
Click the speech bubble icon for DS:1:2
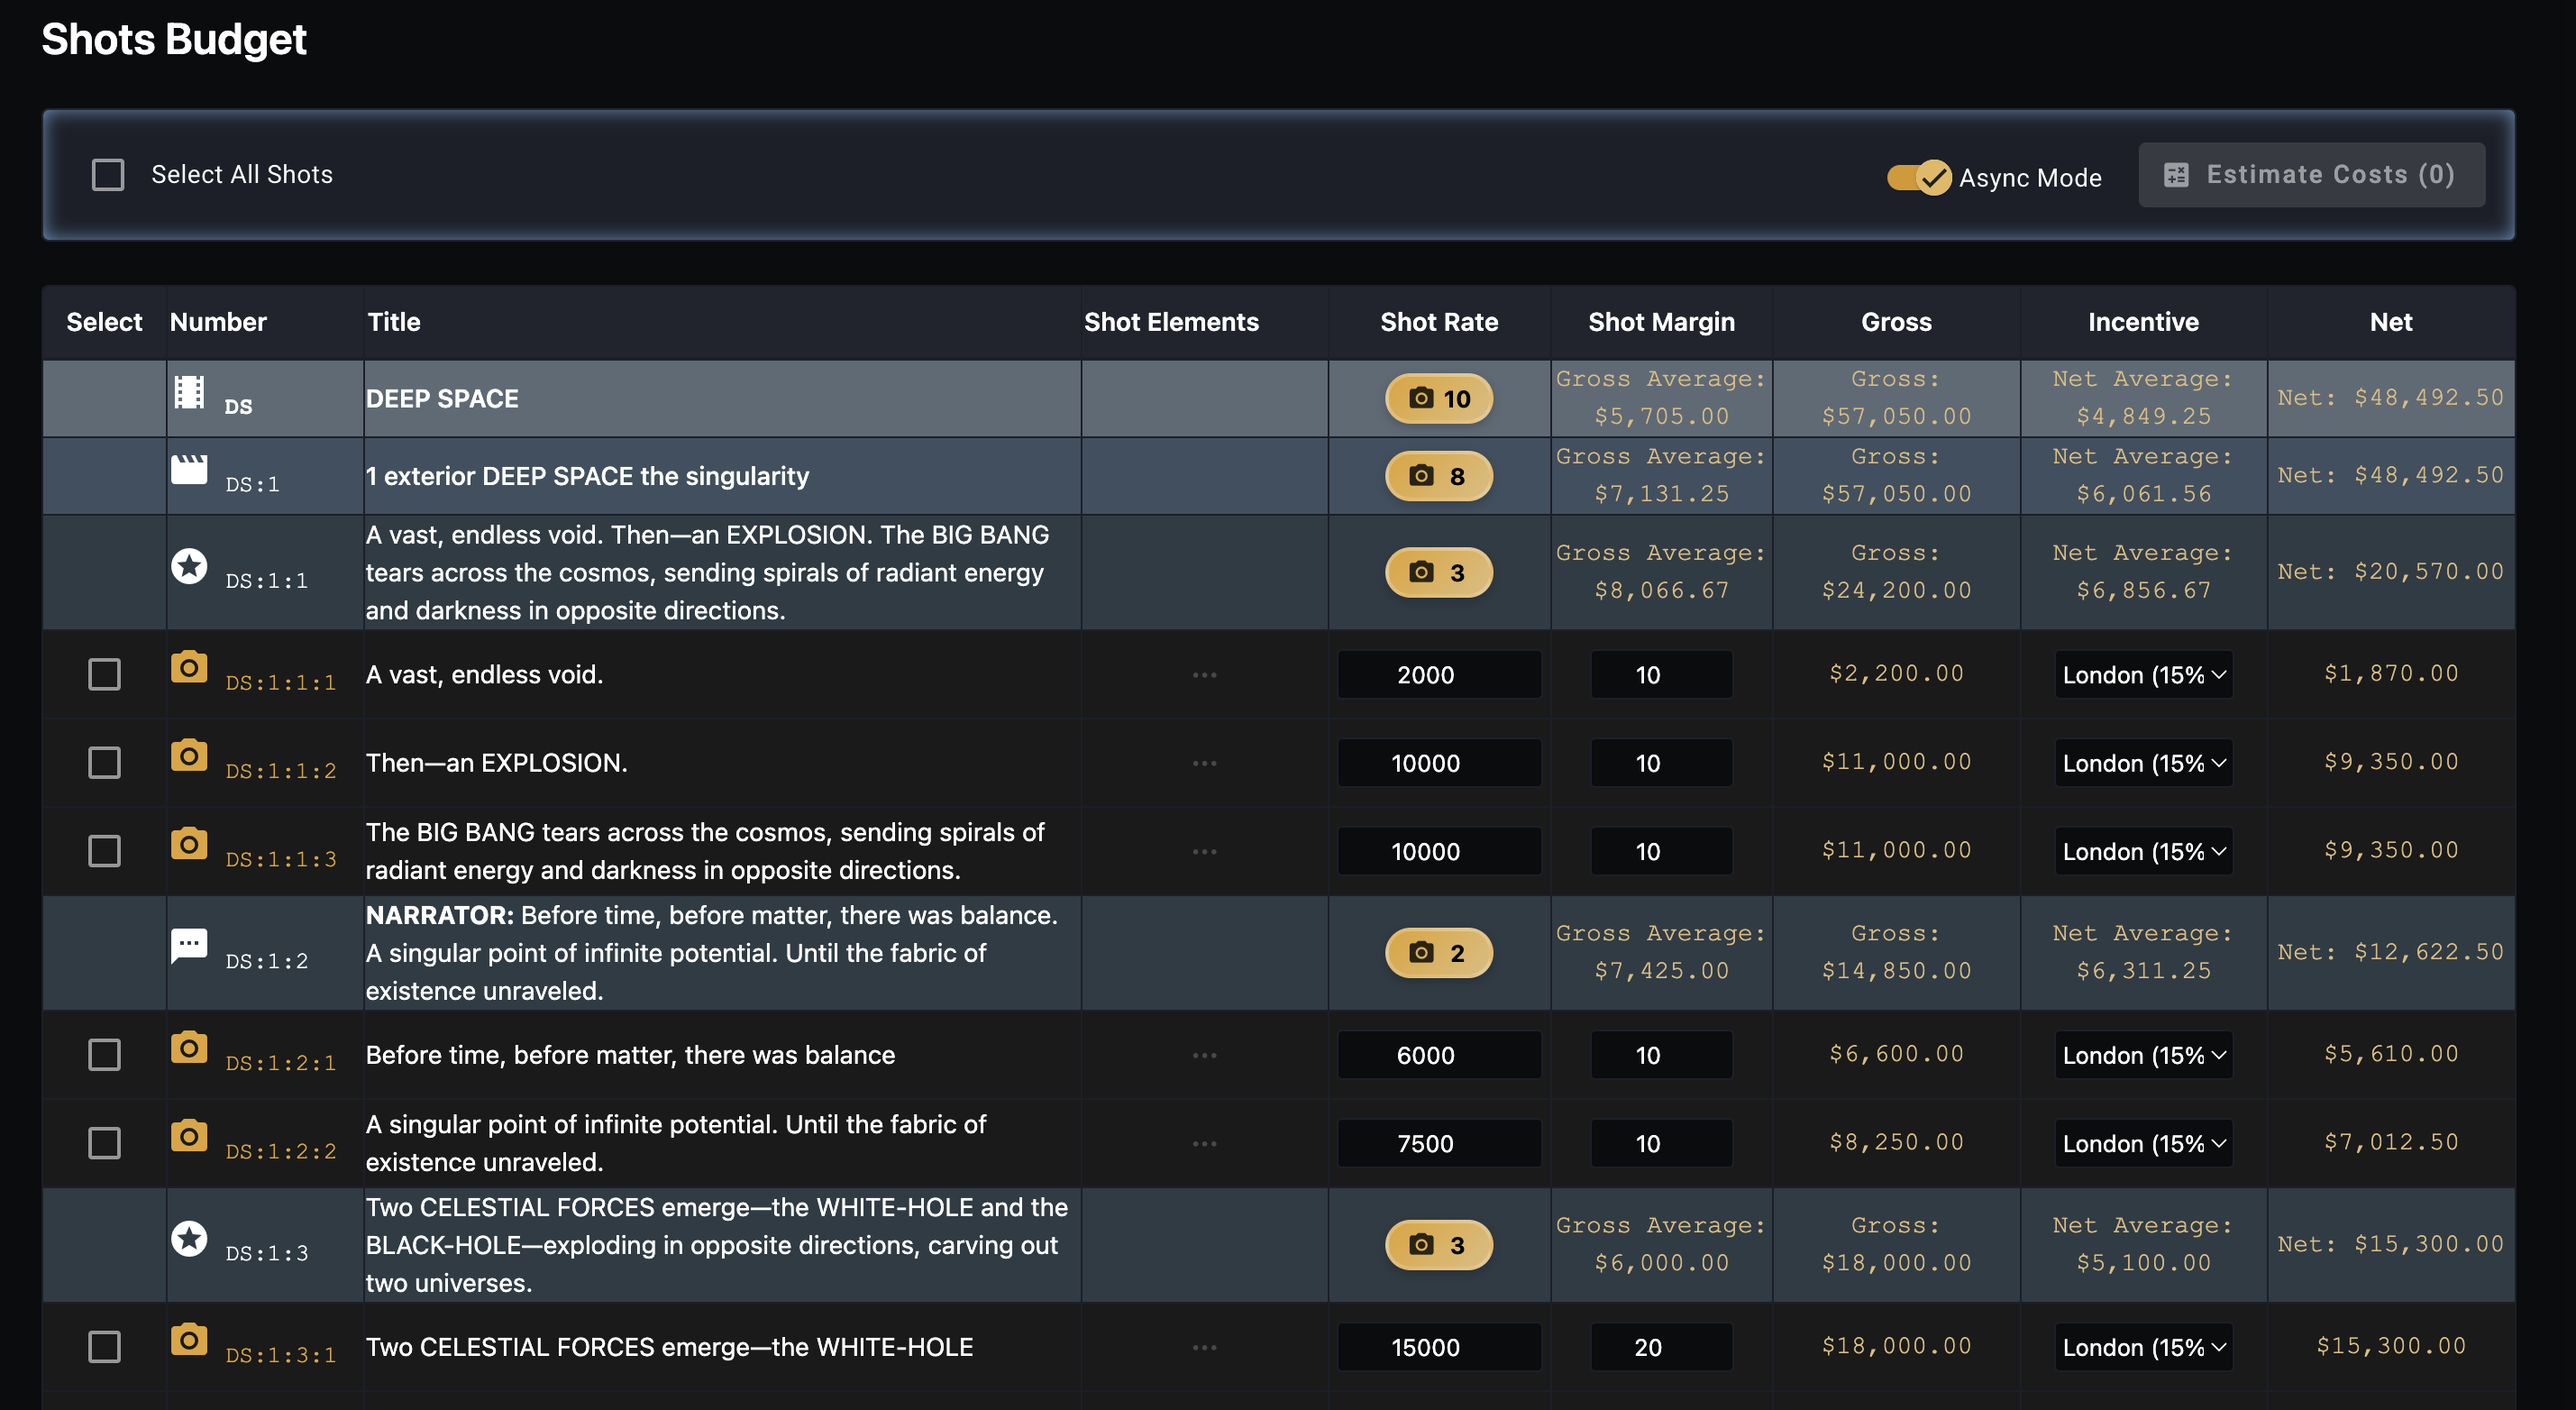pyautogui.click(x=188, y=945)
